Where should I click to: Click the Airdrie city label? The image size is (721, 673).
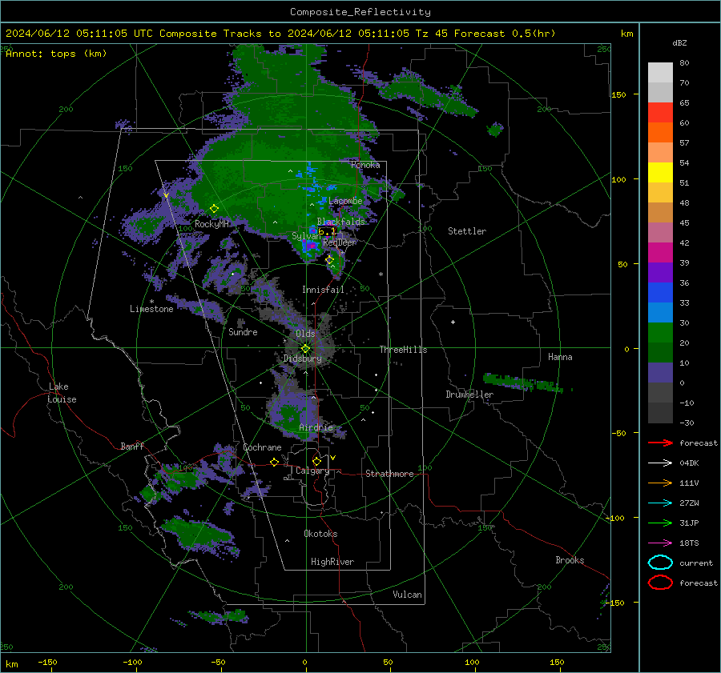316,427
